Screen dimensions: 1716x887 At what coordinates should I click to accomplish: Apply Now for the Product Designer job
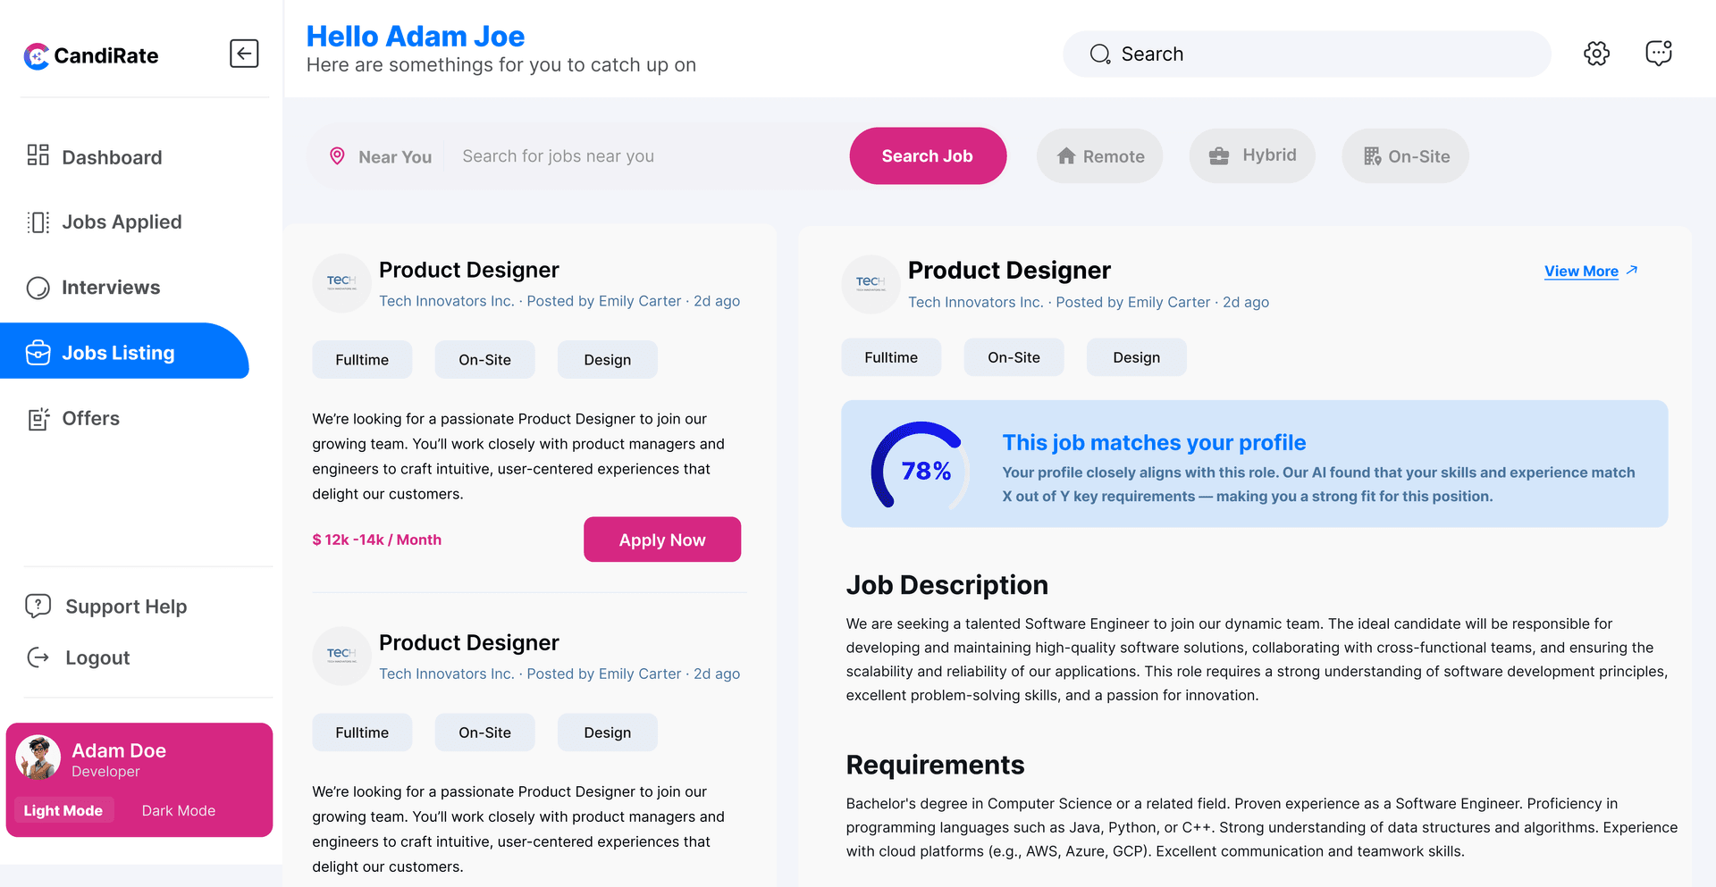(x=661, y=540)
